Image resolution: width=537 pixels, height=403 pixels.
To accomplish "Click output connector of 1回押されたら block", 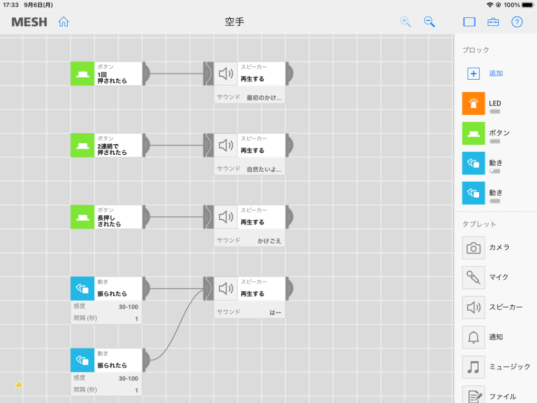I will [x=146, y=73].
